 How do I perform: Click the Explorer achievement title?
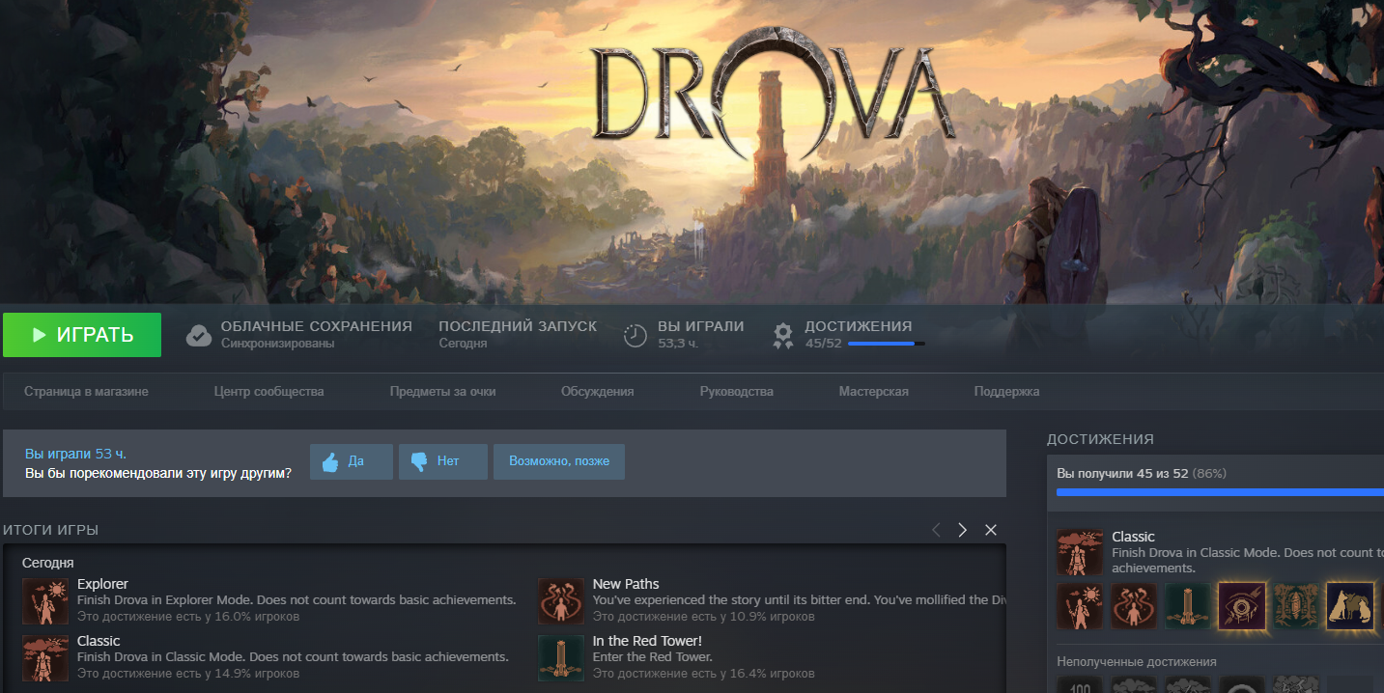[102, 584]
